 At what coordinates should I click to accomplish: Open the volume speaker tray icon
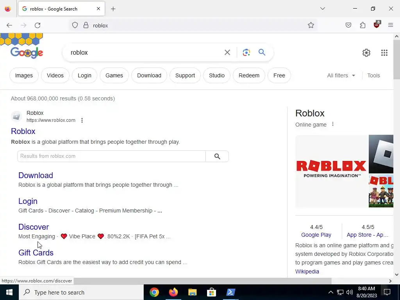(350, 292)
